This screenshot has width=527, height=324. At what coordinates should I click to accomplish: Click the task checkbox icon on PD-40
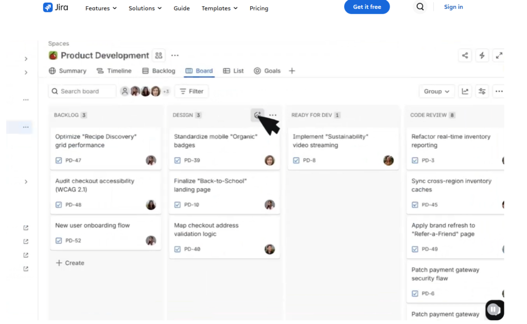pyautogui.click(x=178, y=249)
